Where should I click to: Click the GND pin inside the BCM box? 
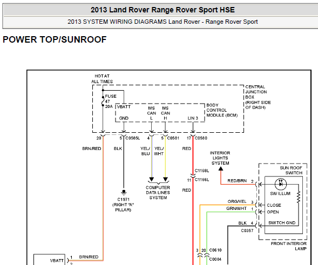click(124, 118)
